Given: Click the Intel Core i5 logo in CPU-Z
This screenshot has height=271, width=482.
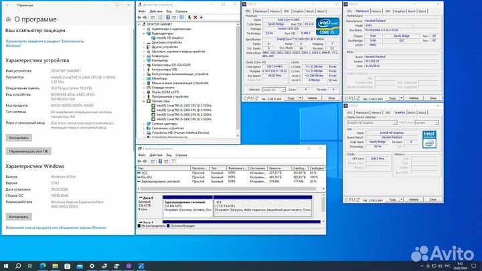Looking at the screenshot, I should pyautogui.click(x=327, y=26).
